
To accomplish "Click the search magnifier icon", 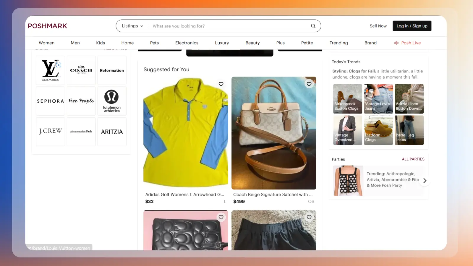I will click(x=313, y=26).
